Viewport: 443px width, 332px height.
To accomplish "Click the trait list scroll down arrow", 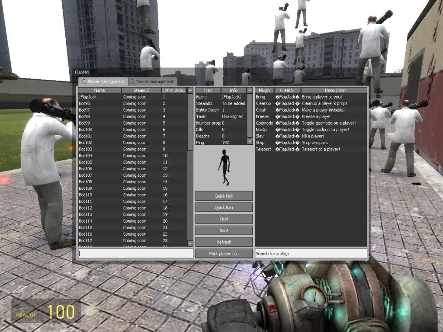I will [250, 142].
